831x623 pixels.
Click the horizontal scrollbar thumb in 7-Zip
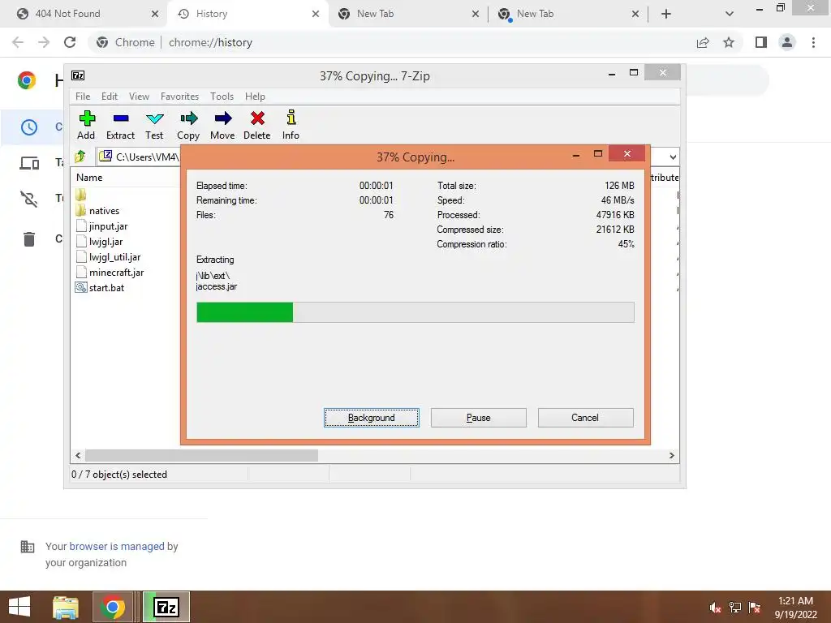pos(201,456)
